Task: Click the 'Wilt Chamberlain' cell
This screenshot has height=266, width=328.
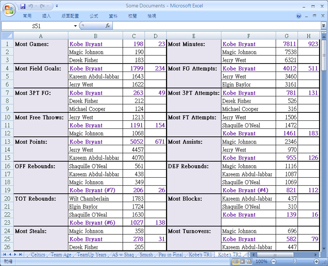Action: tap(95, 199)
